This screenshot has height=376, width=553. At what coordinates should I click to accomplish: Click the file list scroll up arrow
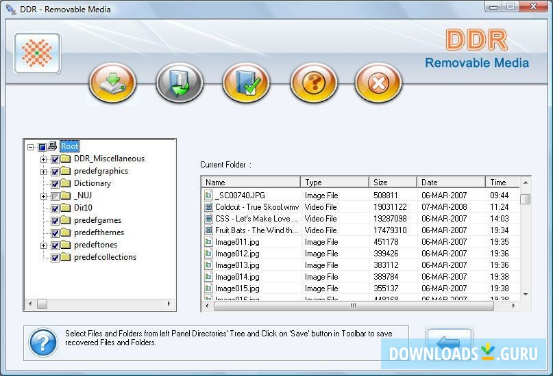pos(526,183)
